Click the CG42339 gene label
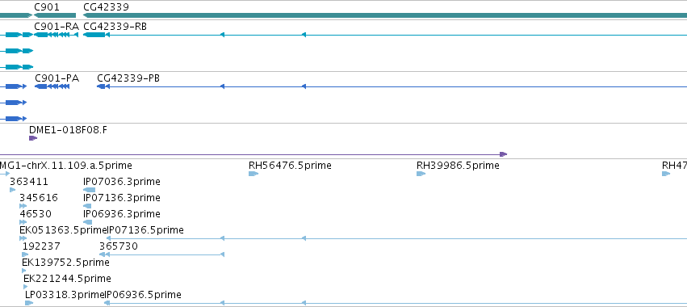 [106, 7]
